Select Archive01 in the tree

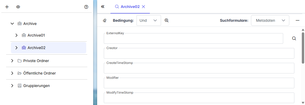pos(36,35)
